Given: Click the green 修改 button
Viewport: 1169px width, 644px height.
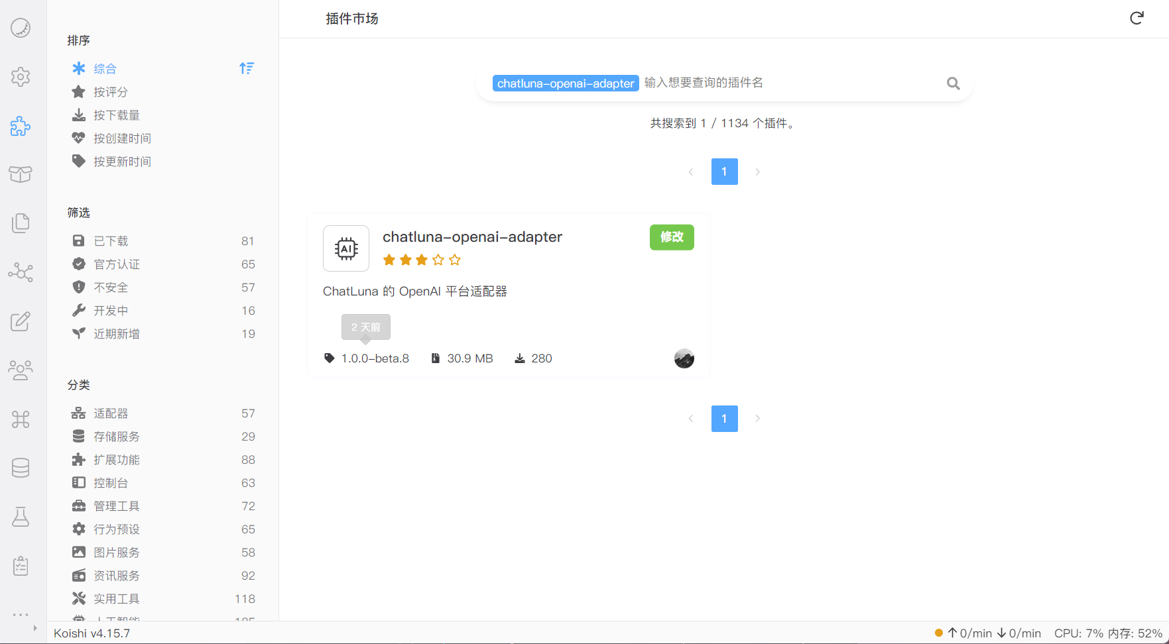Looking at the screenshot, I should (x=671, y=237).
